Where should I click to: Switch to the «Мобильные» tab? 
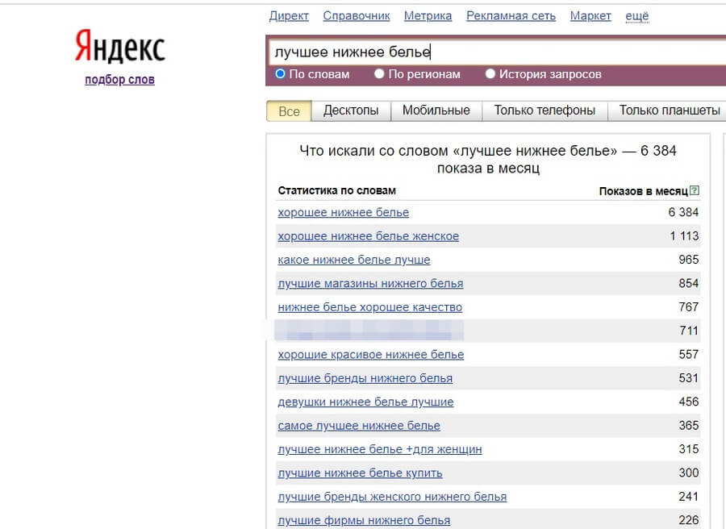point(436,110)
